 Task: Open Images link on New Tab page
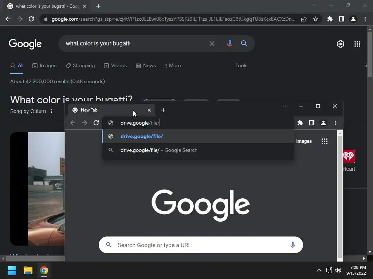click(304, 141)
